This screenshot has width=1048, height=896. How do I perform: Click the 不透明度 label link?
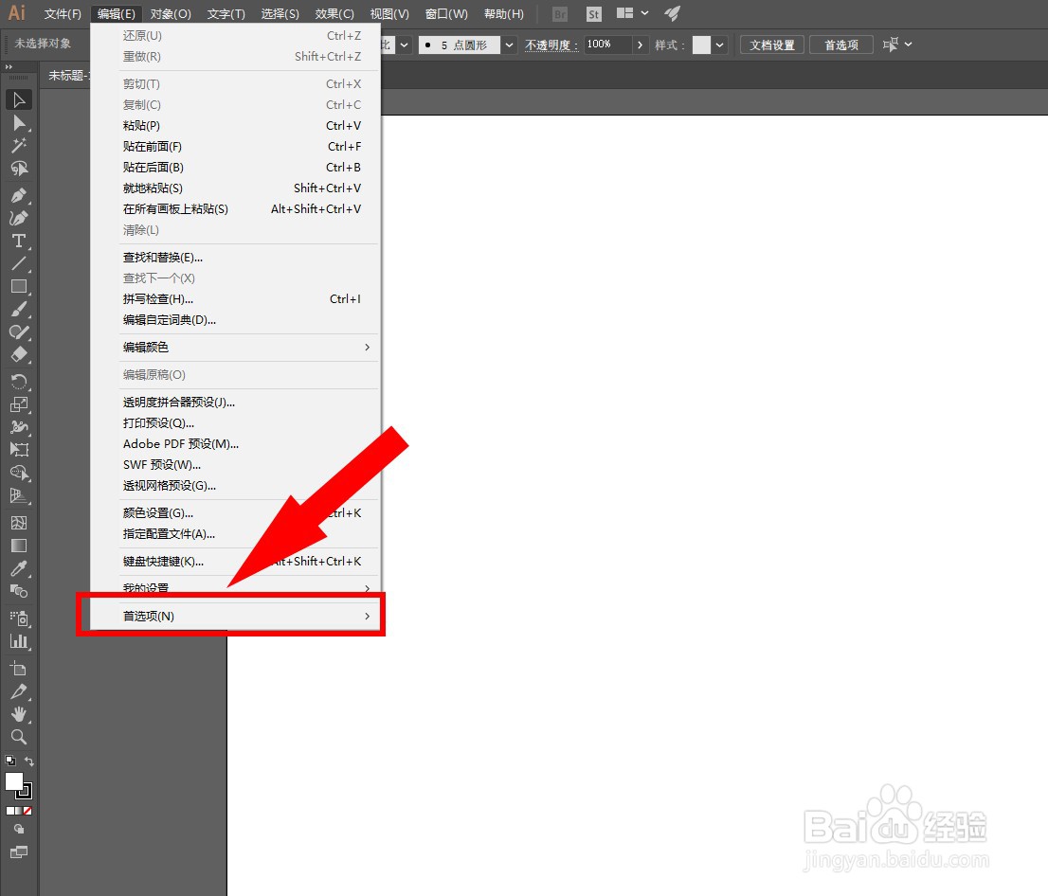click(551, 45)
